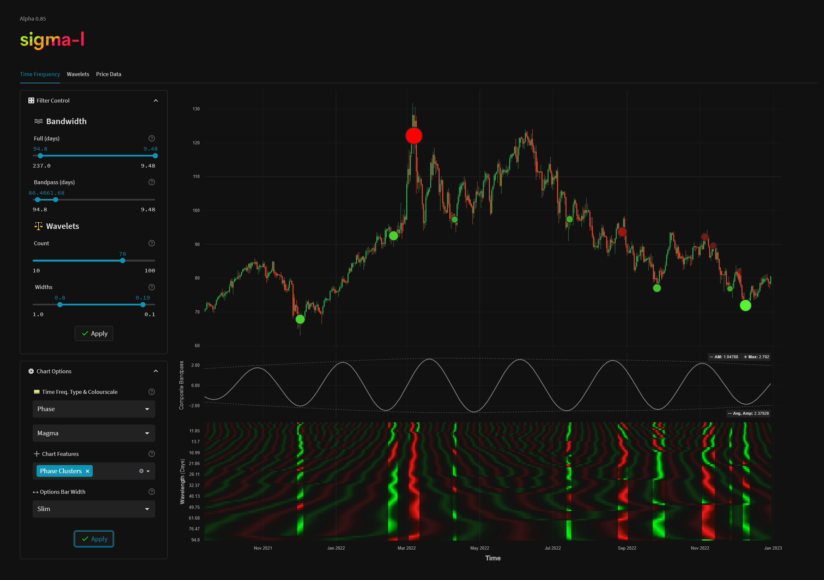
Task: Collapse the Filter Control panel
Action: 156,101
